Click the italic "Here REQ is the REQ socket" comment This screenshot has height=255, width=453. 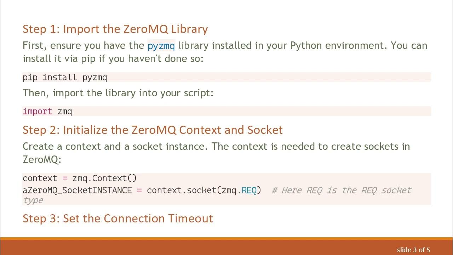pyautogui.click(x=342, y=190)
